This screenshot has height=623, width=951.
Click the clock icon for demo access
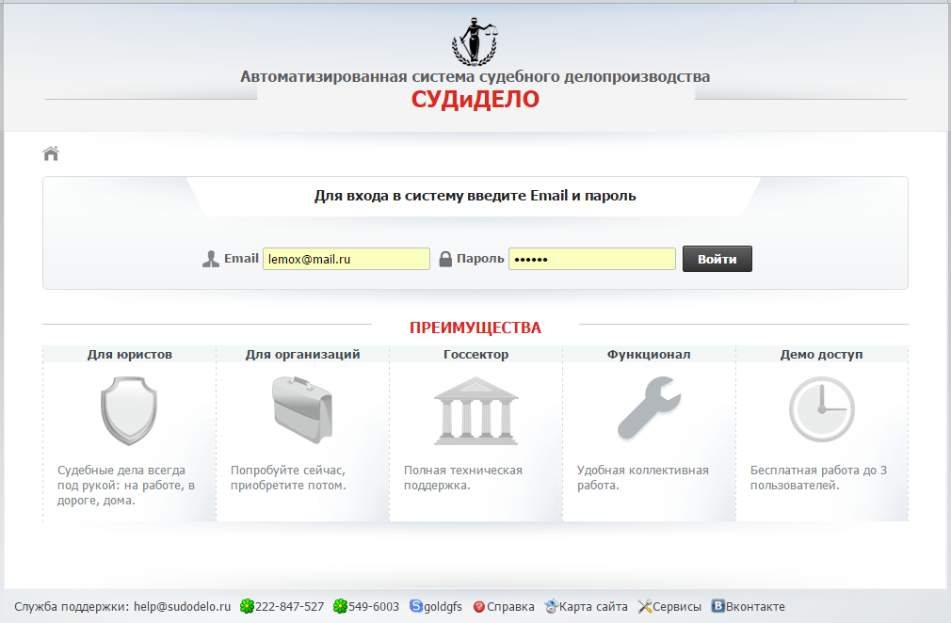(821, 410)
